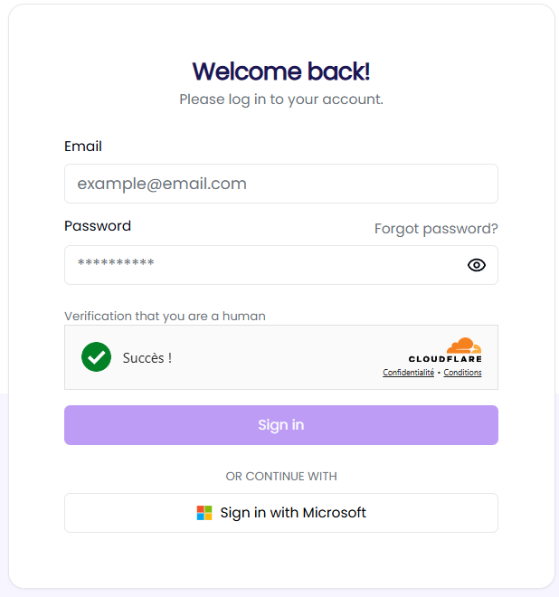
Task: Open the Forgot password? link
Action: click(436, 229)
